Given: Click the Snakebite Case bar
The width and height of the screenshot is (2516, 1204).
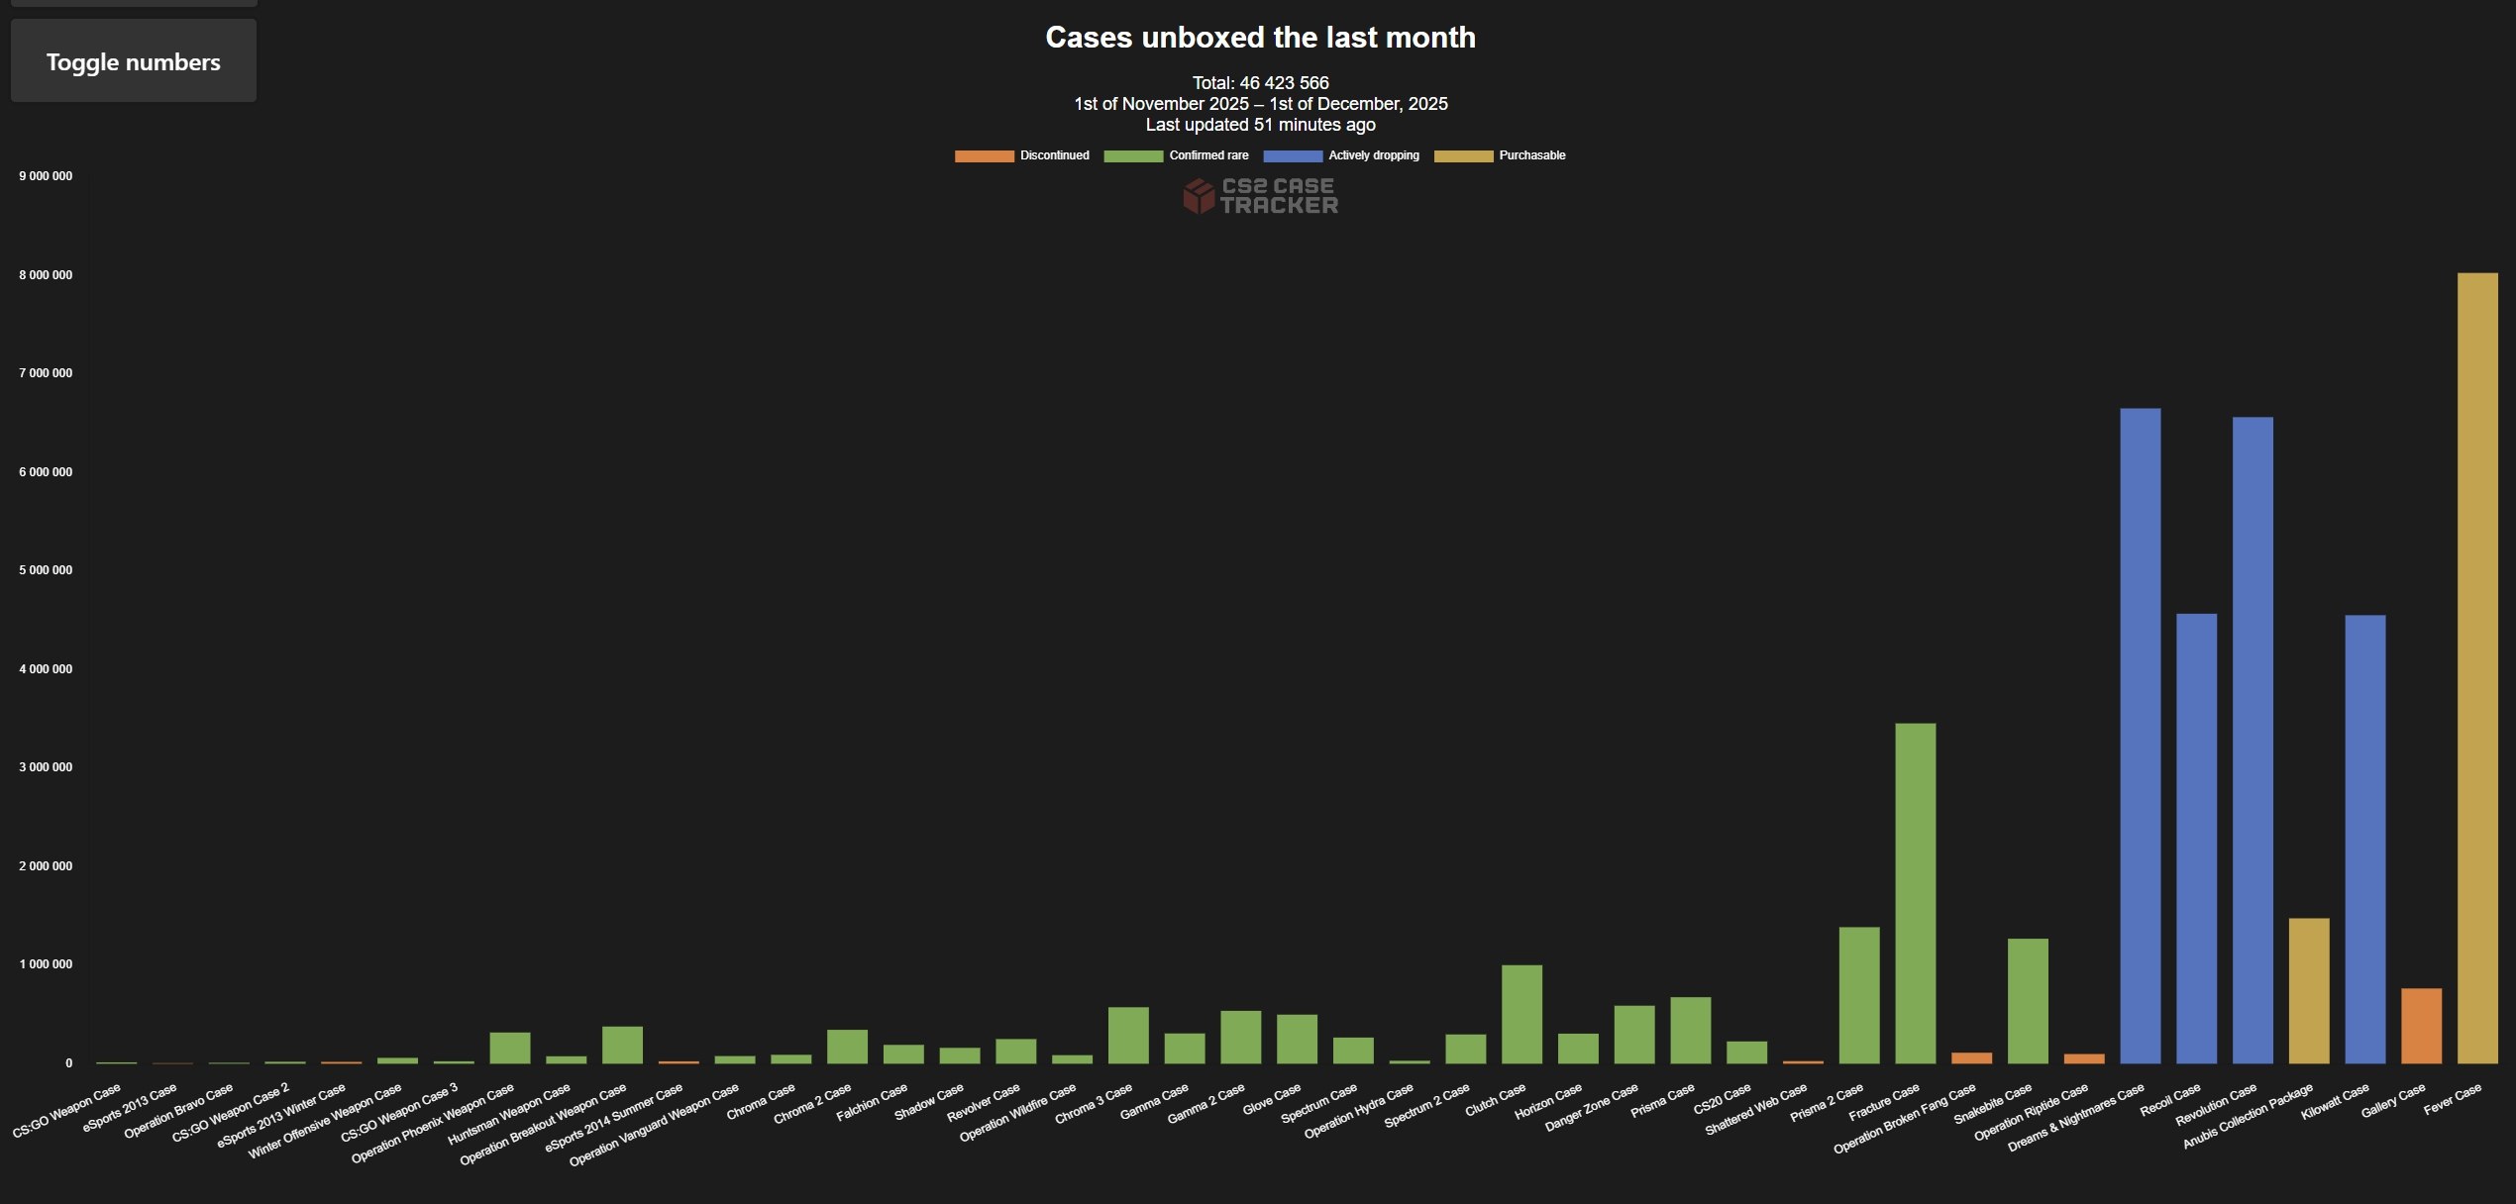Looking at the screenshot, I should 2028,1000.
